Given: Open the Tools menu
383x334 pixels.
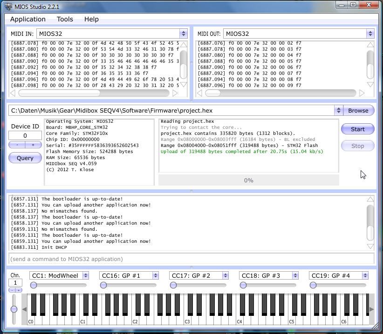Looking at the screenshot, I should [x=65, y=19].
